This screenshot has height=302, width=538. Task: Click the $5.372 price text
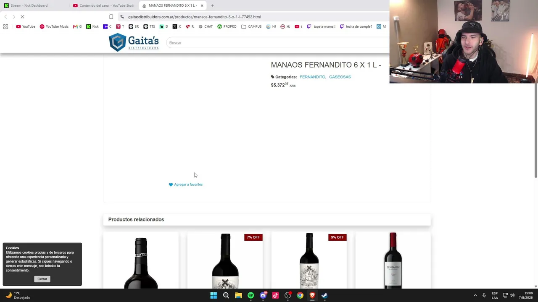283,85
